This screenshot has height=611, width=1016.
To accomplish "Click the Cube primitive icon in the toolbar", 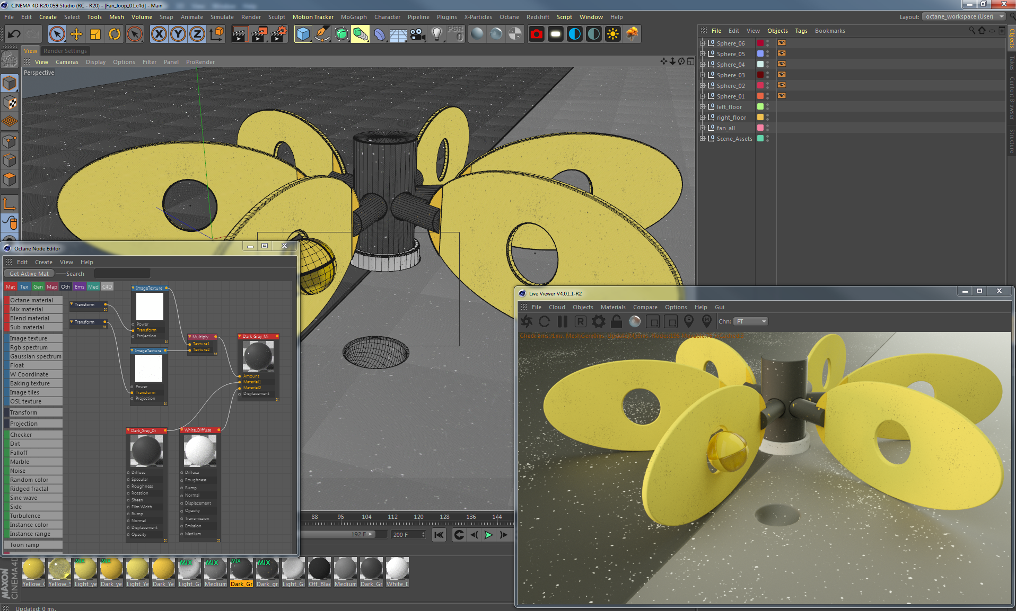I will (x=303, y=34).
